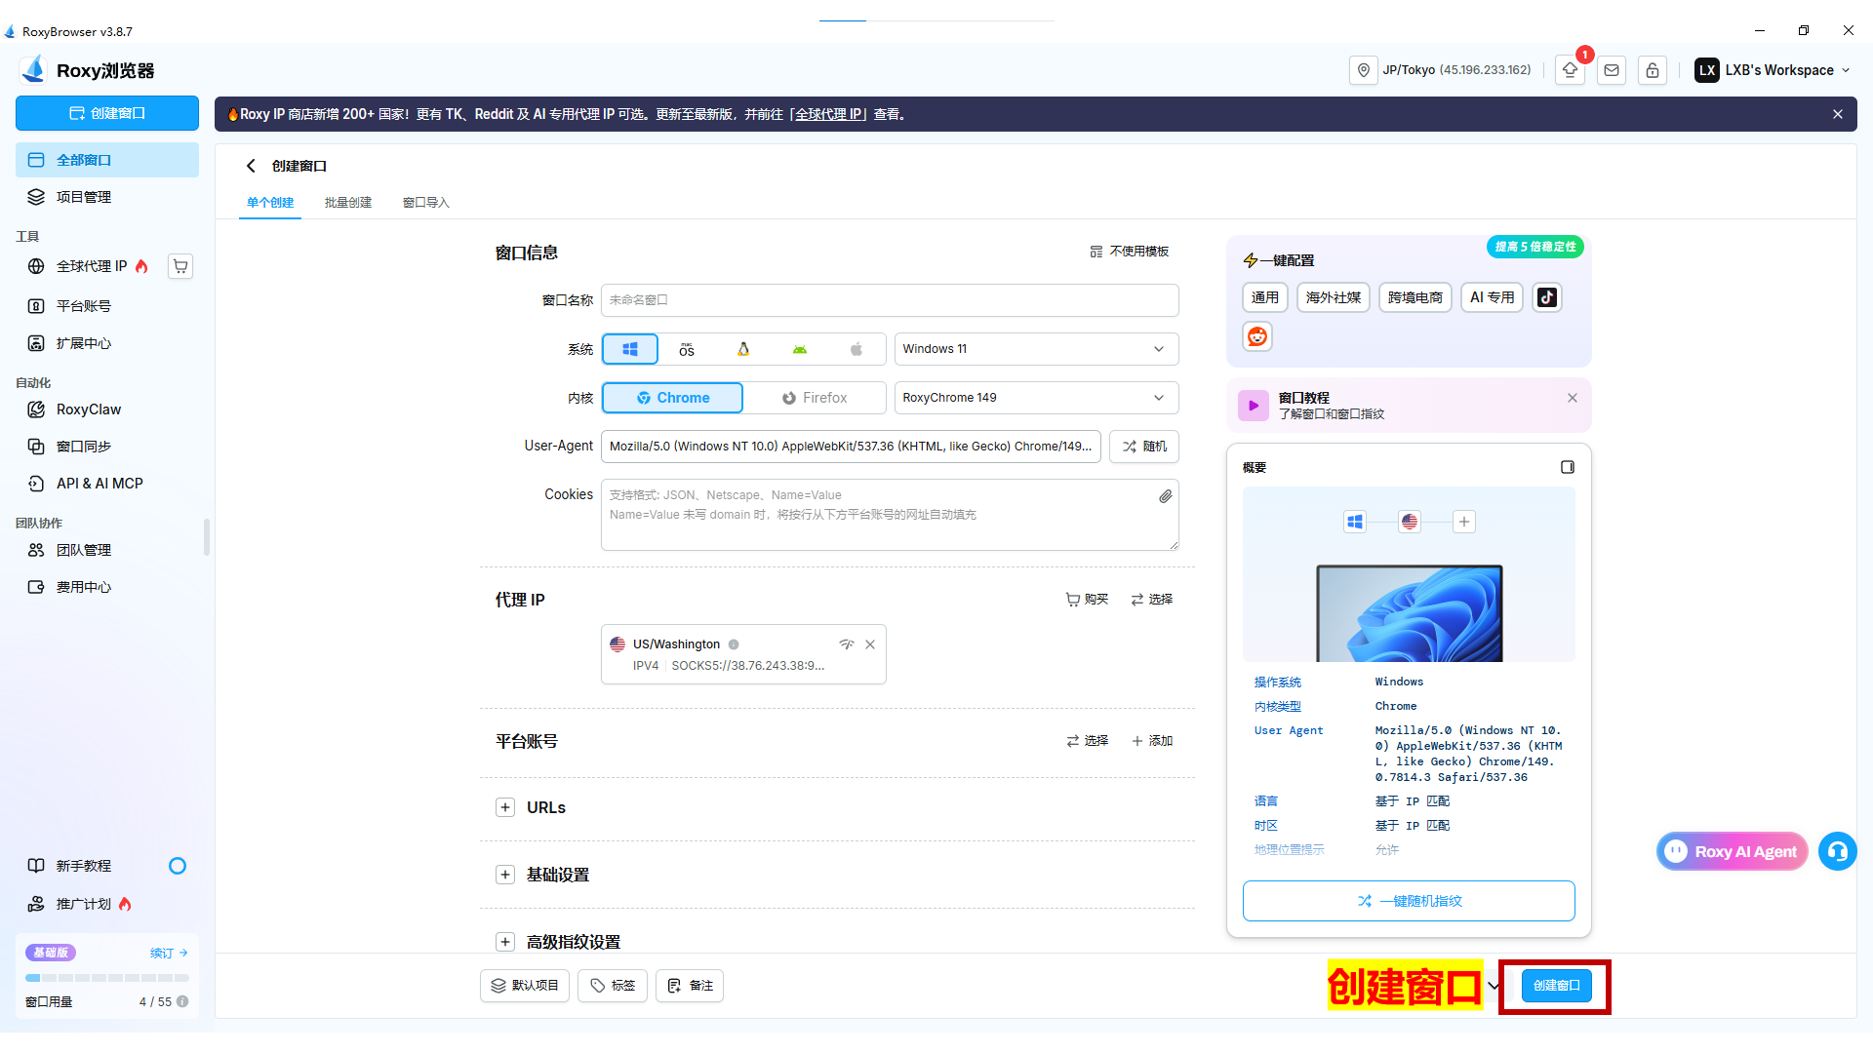Open the 默认项目 project selector

pyautogui.click(x=525, y=986)
